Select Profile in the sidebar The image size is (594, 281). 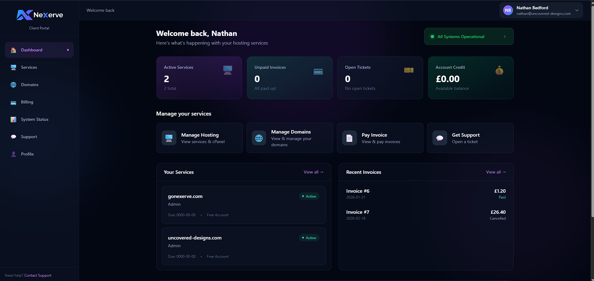click(x=27, y=154)
